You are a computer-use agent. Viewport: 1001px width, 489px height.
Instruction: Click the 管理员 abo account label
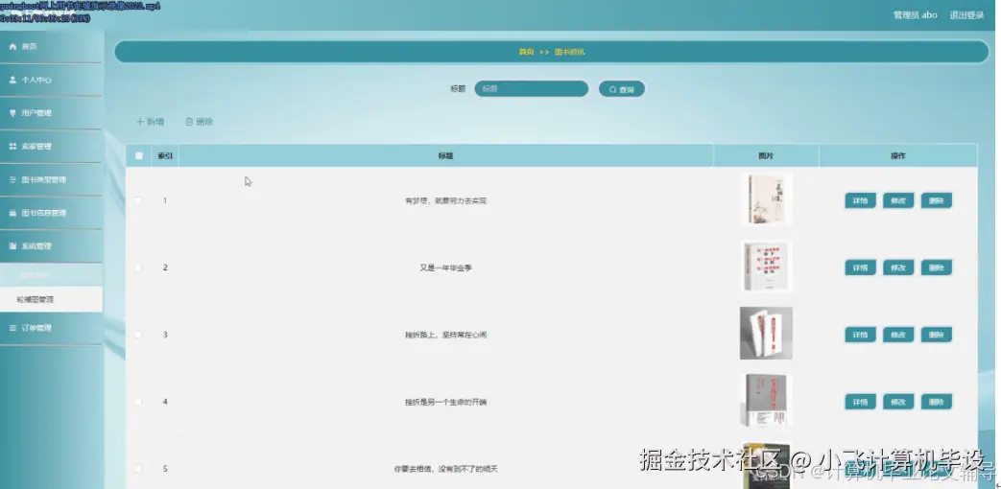pyautogui.click(x=916, y=15)
